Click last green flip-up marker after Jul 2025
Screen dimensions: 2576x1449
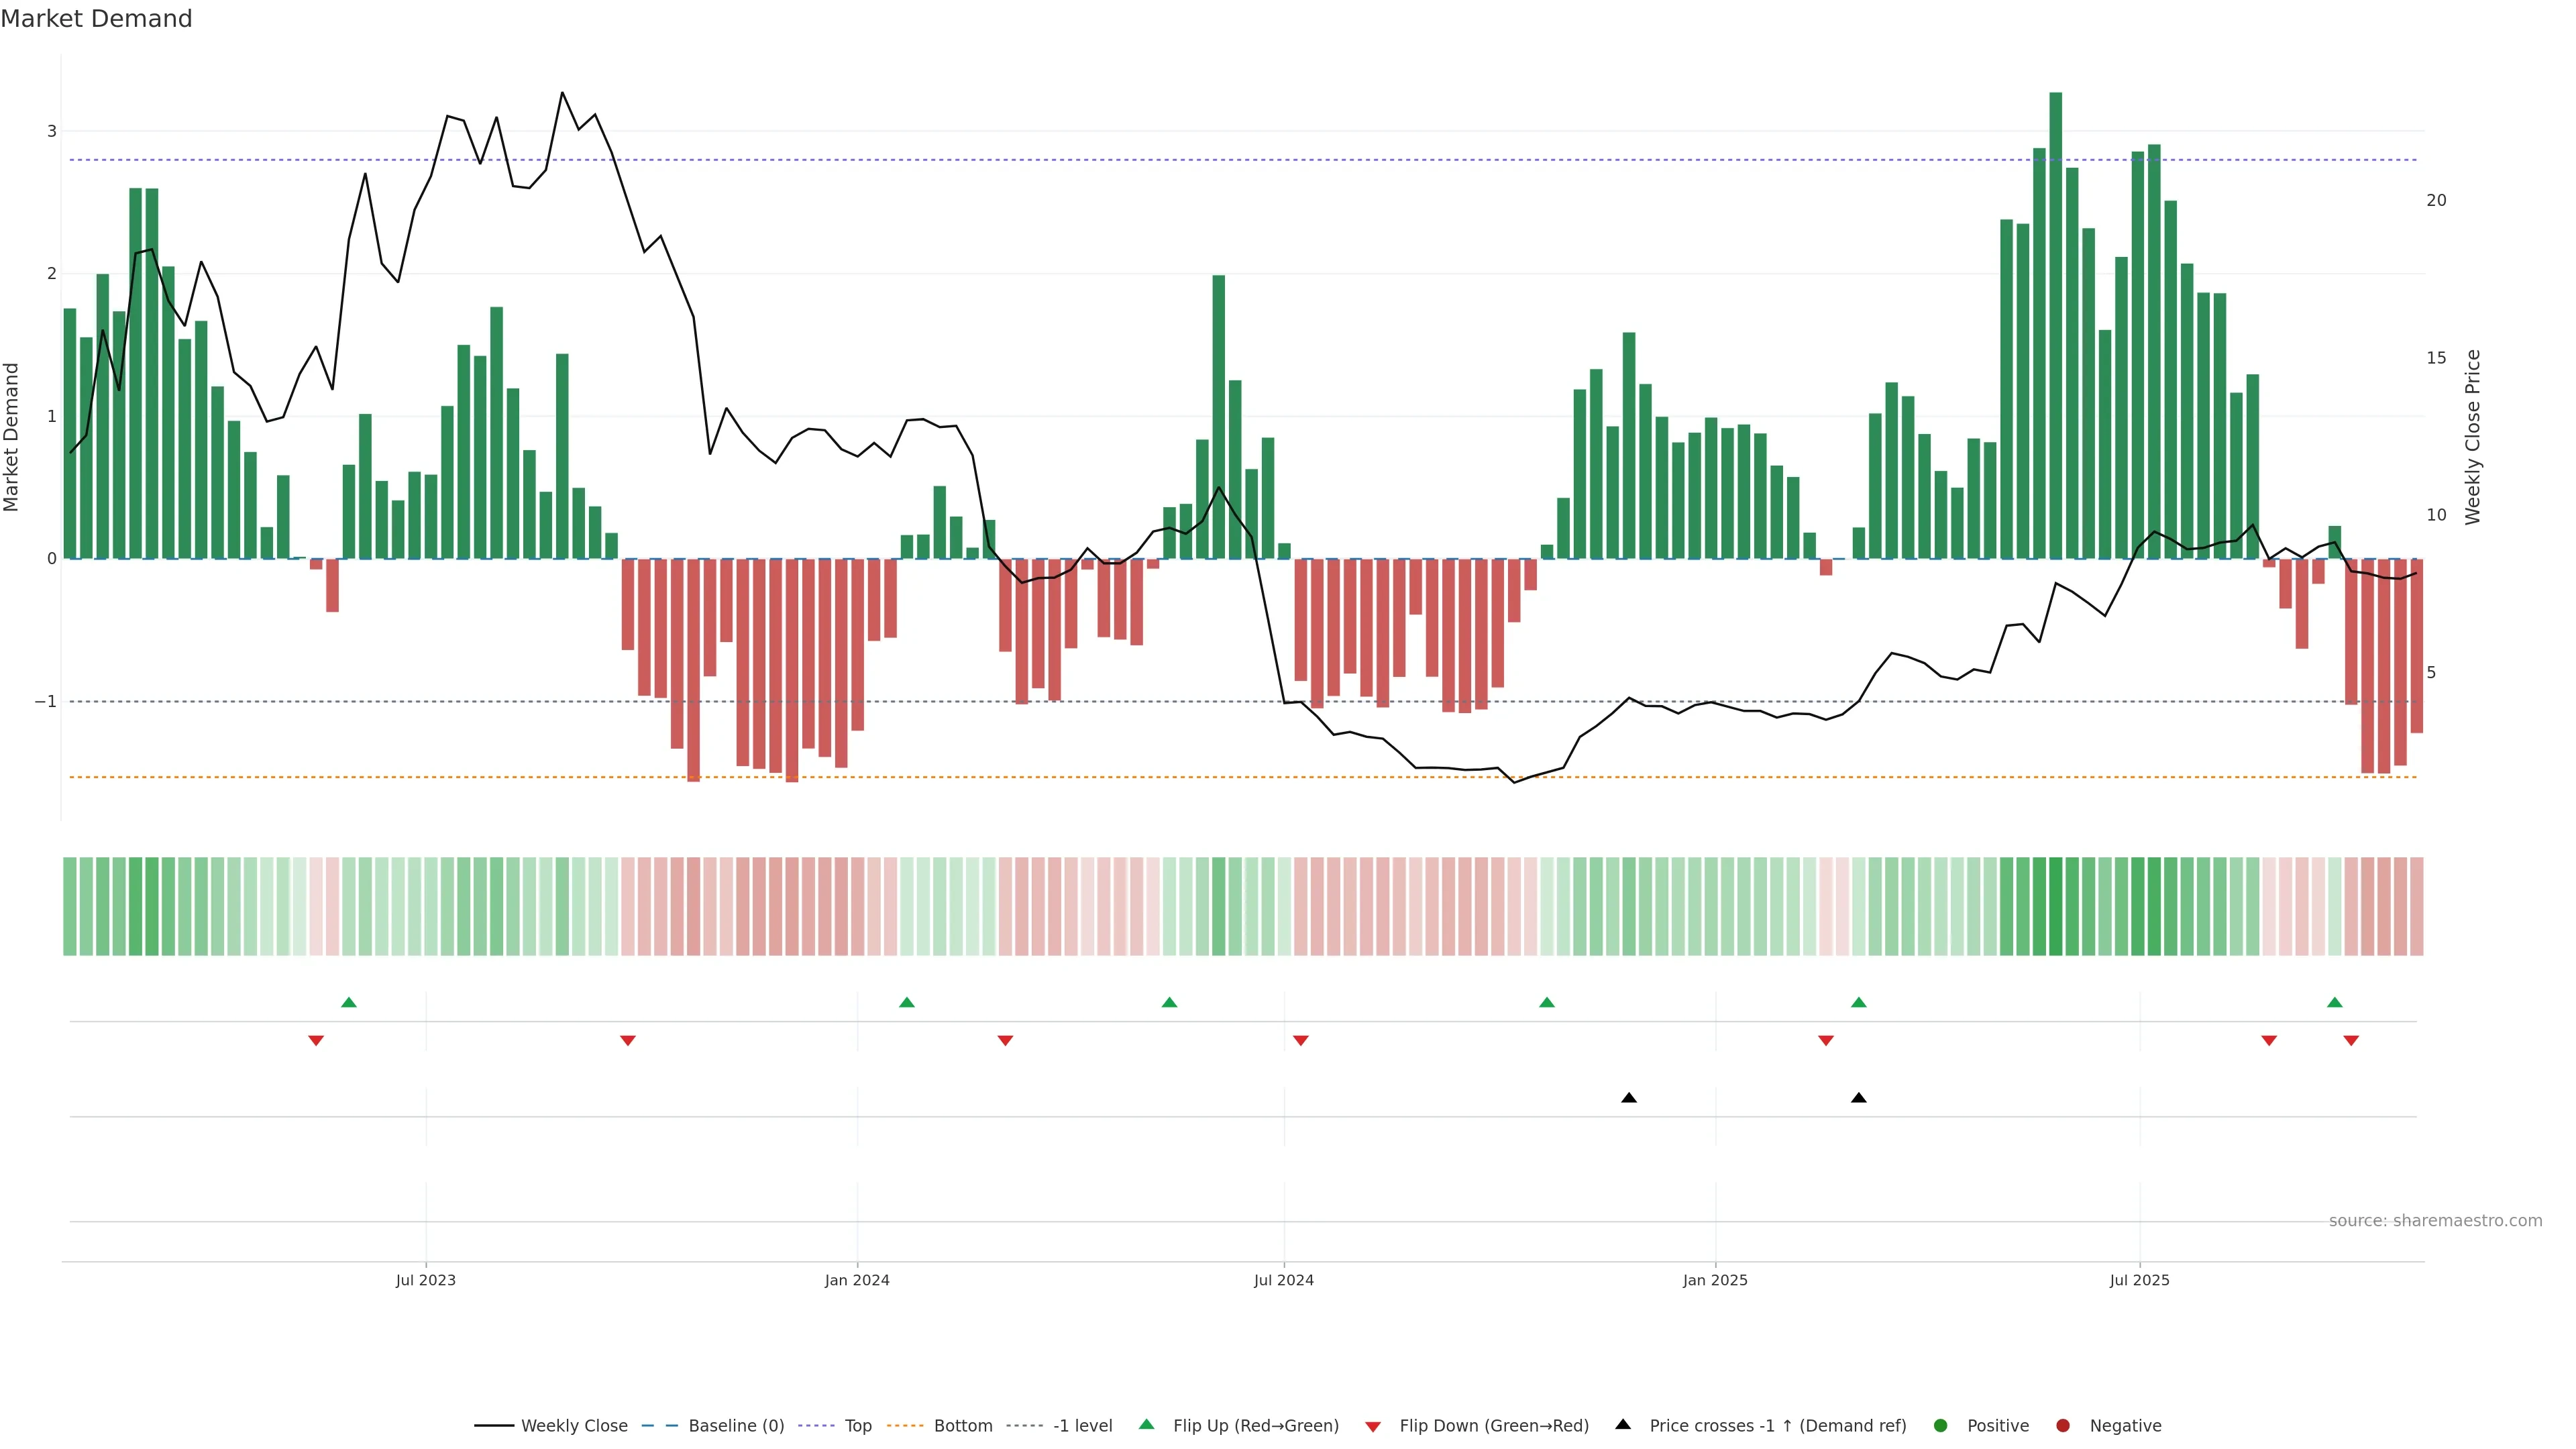click(2335, 1002)
